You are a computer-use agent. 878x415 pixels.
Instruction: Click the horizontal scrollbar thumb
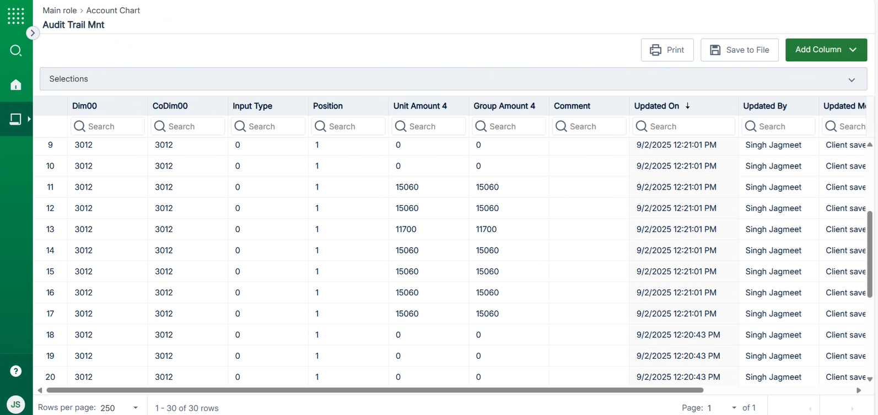pyautogui.click(x=375, y=390)
